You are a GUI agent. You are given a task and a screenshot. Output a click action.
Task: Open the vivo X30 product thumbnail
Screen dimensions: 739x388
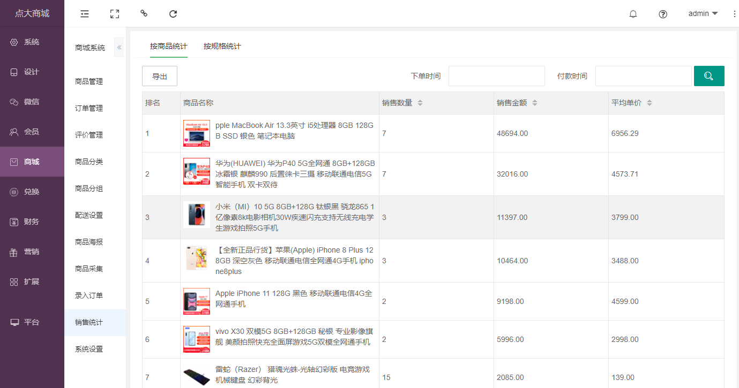pos(197,339)
